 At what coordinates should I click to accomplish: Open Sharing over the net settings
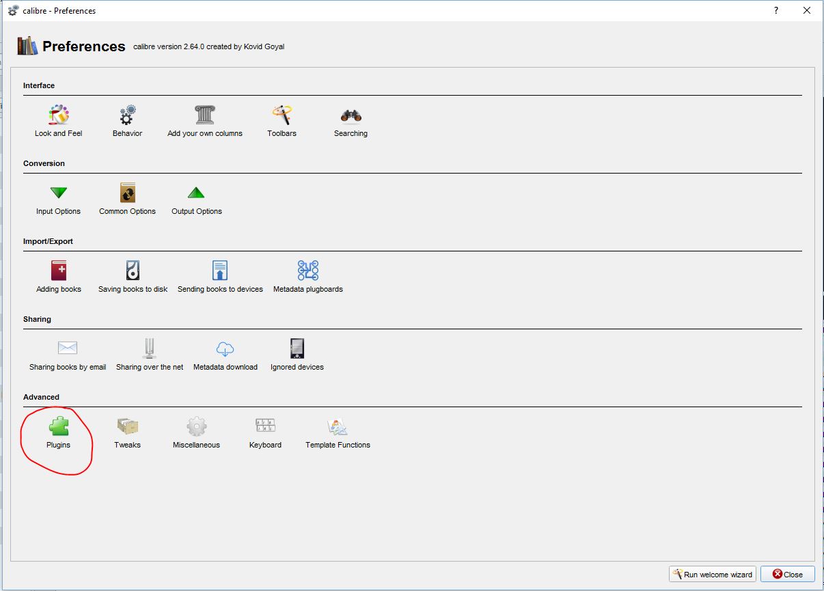tap(150, 355)
